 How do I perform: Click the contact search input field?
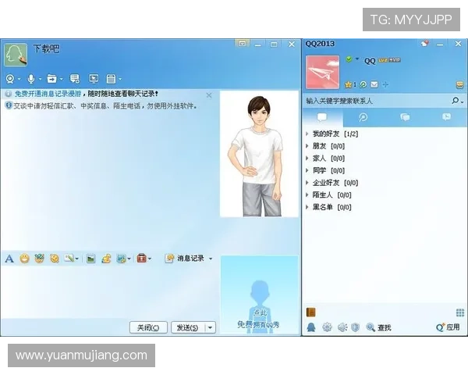coord(374,101)
